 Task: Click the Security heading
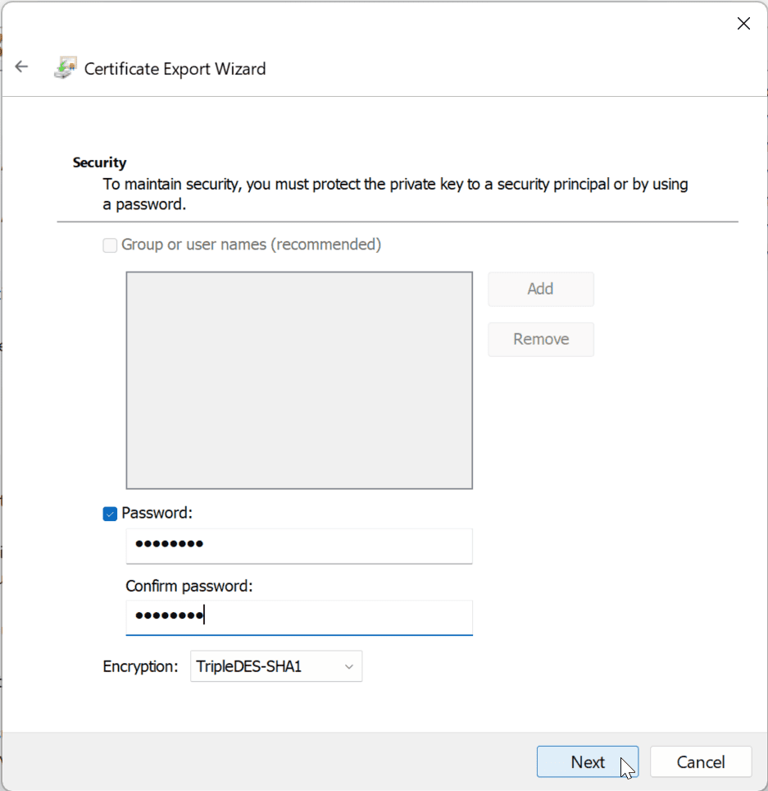click(x=99, y=162)
